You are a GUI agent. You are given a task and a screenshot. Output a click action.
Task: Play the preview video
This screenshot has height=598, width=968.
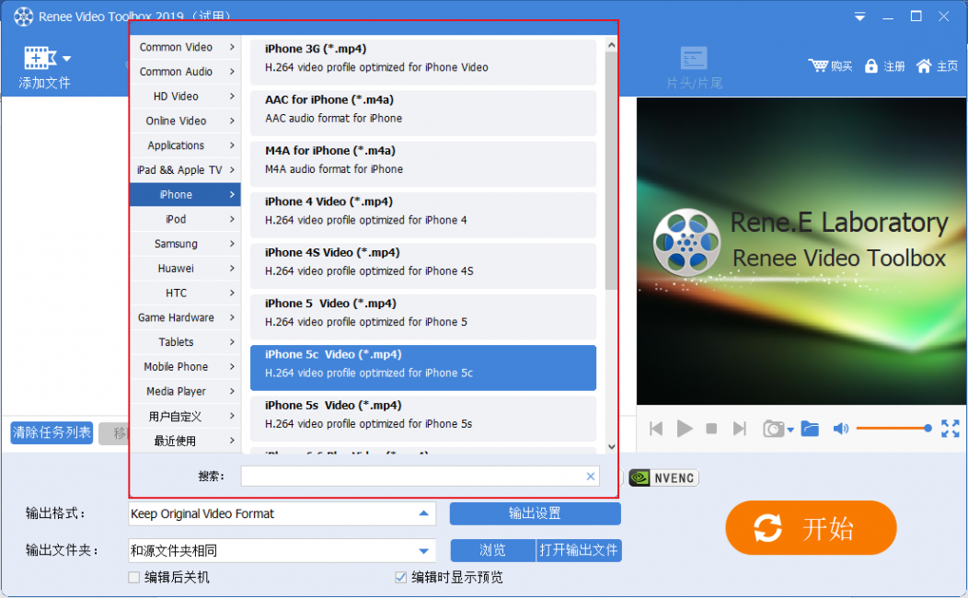click(684, 429)
